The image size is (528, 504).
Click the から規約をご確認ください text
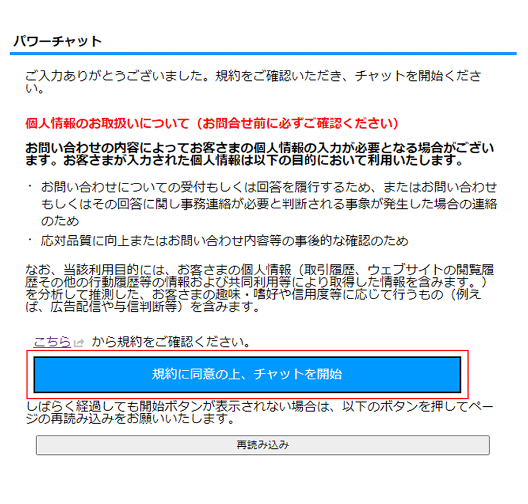pos(171,342)
